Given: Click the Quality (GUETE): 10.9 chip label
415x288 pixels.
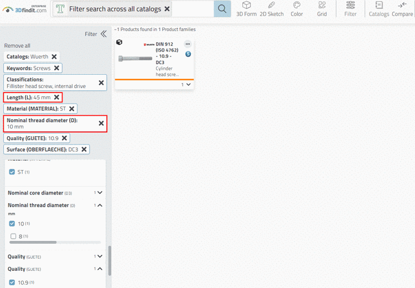Looking at the screenshot, I should [33, 138].
